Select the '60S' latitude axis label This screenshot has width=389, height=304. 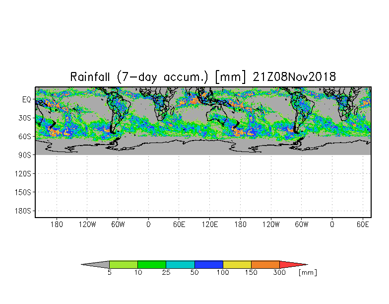pyautogui.click(x=24, y=136)
